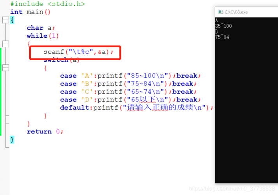
Task: Click the E:\C\08.exe console title text
Action: click(x=236, y=12)
